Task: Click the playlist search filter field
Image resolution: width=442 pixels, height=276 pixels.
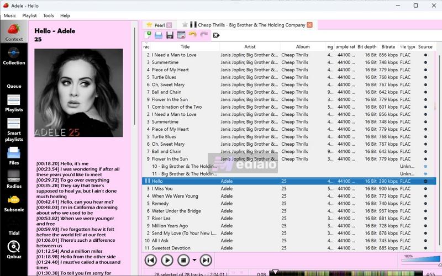Action: 327,35
